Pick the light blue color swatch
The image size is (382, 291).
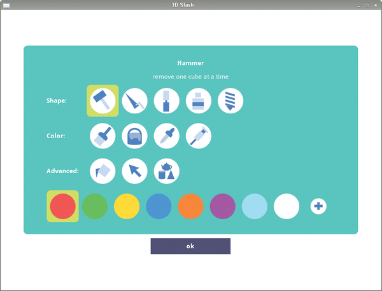tap(254, 206)
